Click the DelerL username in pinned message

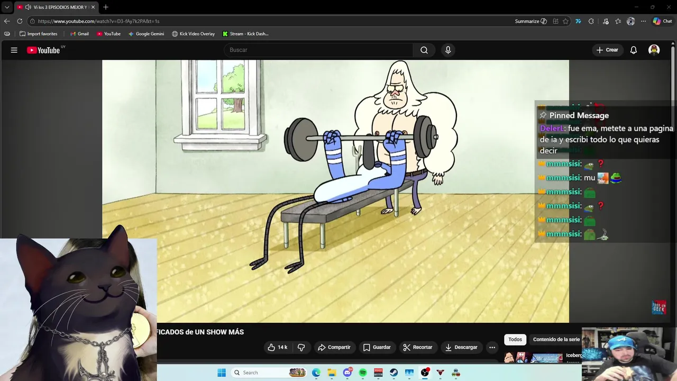click(x=552, y=129)
